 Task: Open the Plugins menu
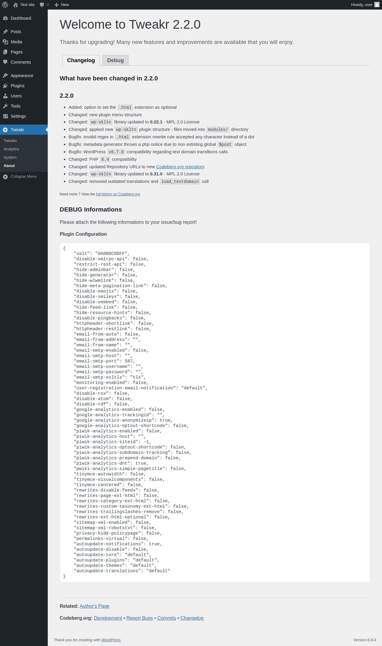click(18, 86)
